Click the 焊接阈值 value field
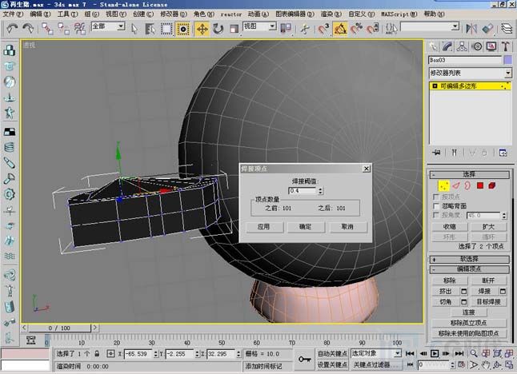The image size is (517, 374). [303, 191]
